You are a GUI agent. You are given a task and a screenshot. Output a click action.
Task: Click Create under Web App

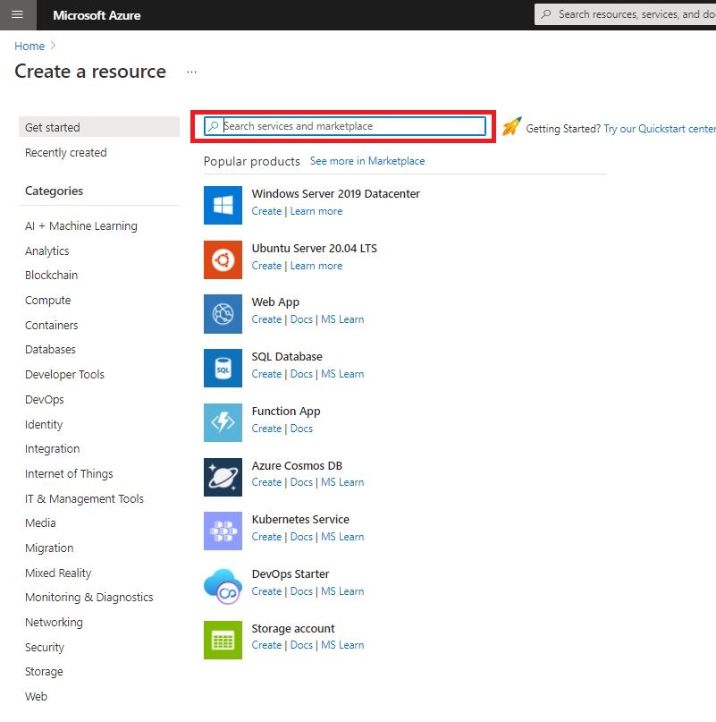click(266, 319)
